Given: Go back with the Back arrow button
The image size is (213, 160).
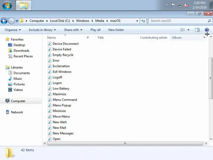Looking at the screenshot, I should (4, 21).
